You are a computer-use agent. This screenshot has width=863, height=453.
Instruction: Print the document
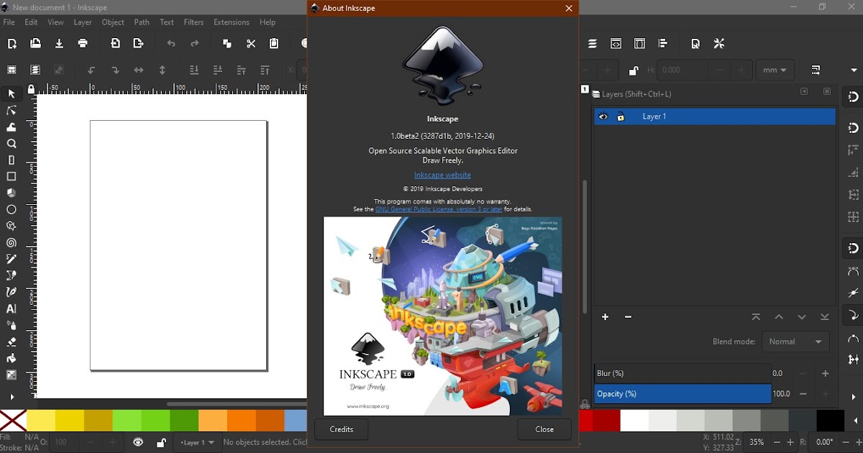coord(83,44)
